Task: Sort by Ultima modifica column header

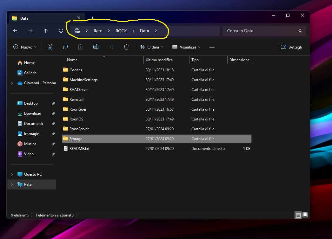Action: pyautogui.click(x=159, y=60)
